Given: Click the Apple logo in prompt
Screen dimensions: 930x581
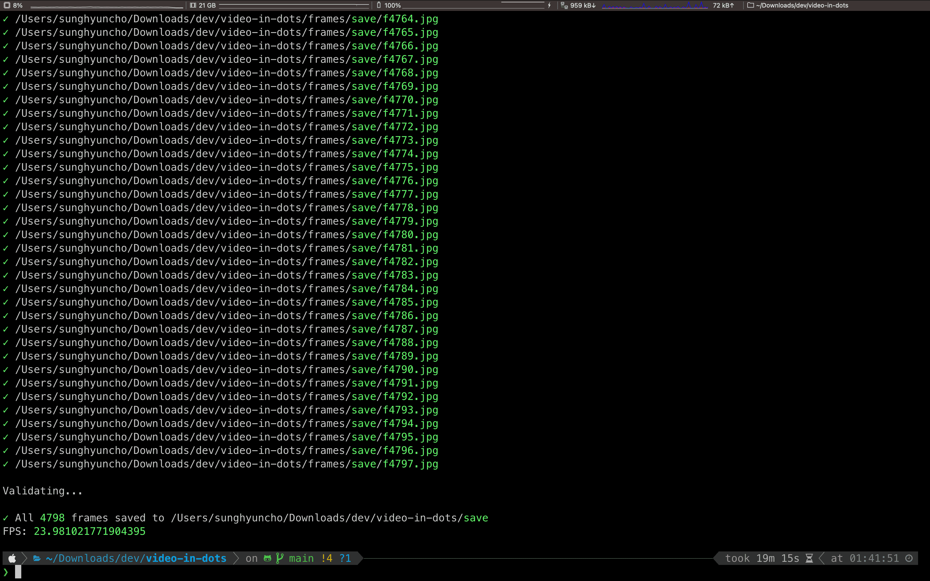Looking at the screenshot, I should click(x=12, y=558).
